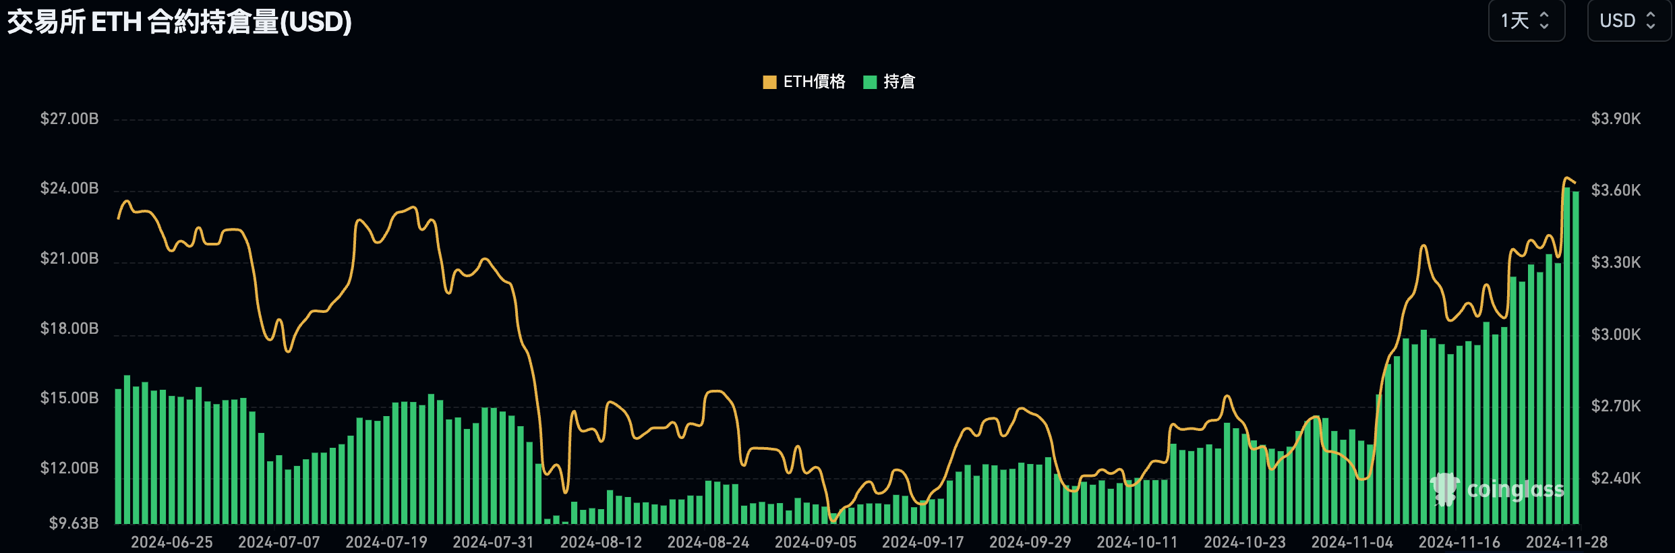Click the $27.00B left axis label
The width and height of the screenshot is (1675, 553).
pyautogui.click(x=69, y=119)
